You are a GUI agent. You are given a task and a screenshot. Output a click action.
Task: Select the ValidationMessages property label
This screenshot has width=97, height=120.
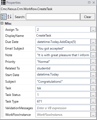pyautogui.click(x=19, y=108)
